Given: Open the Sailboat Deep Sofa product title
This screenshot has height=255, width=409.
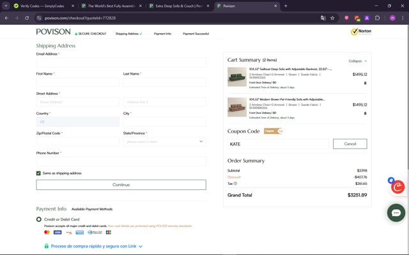Looking at the screenshot, I should pyautogui.click(x=290, y=69).
